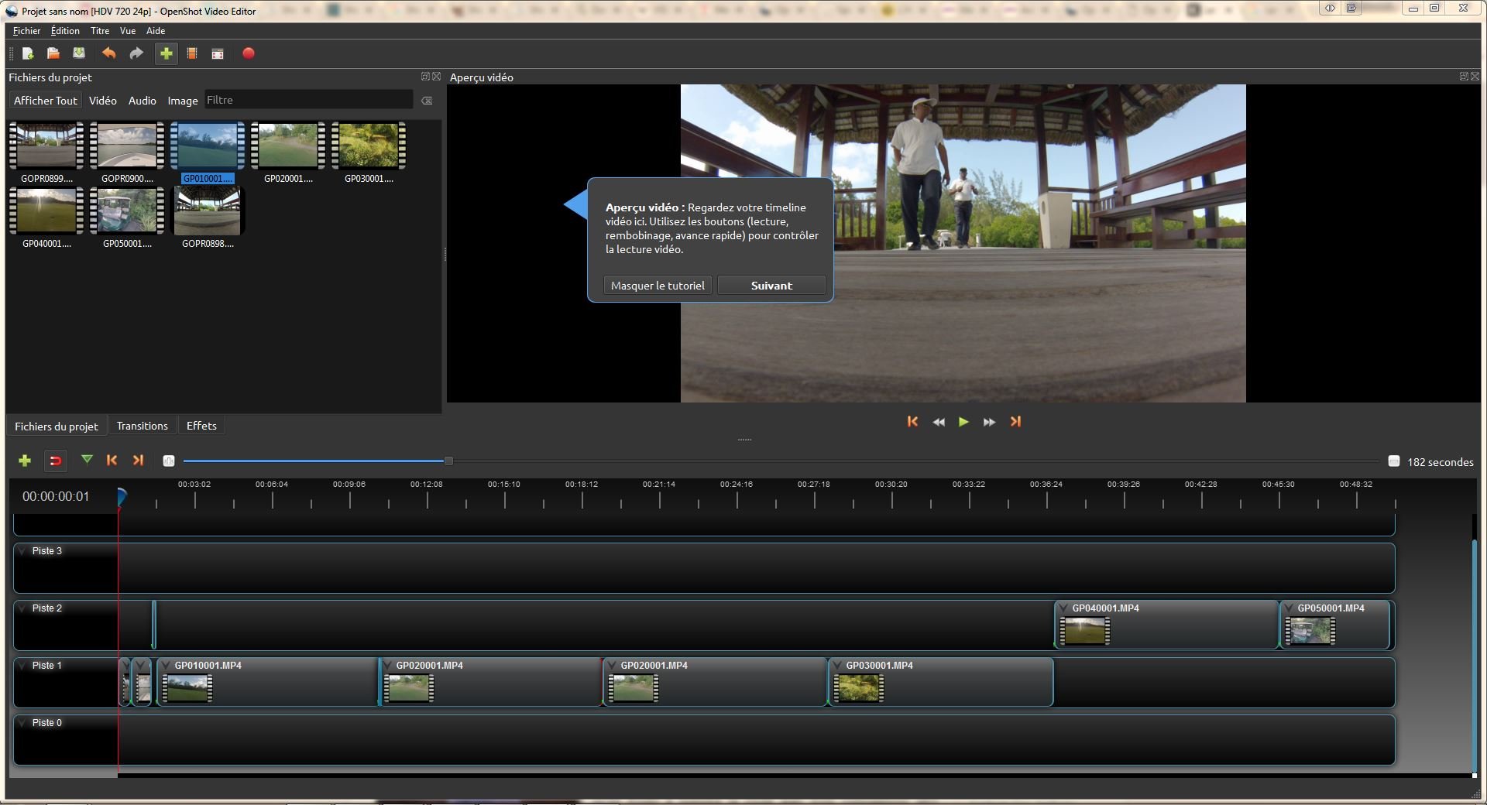The width and height of the screenshot is (1487, 805).
Task: Expand the Piste 2 track menu arrow
Action: coord(23,608)
